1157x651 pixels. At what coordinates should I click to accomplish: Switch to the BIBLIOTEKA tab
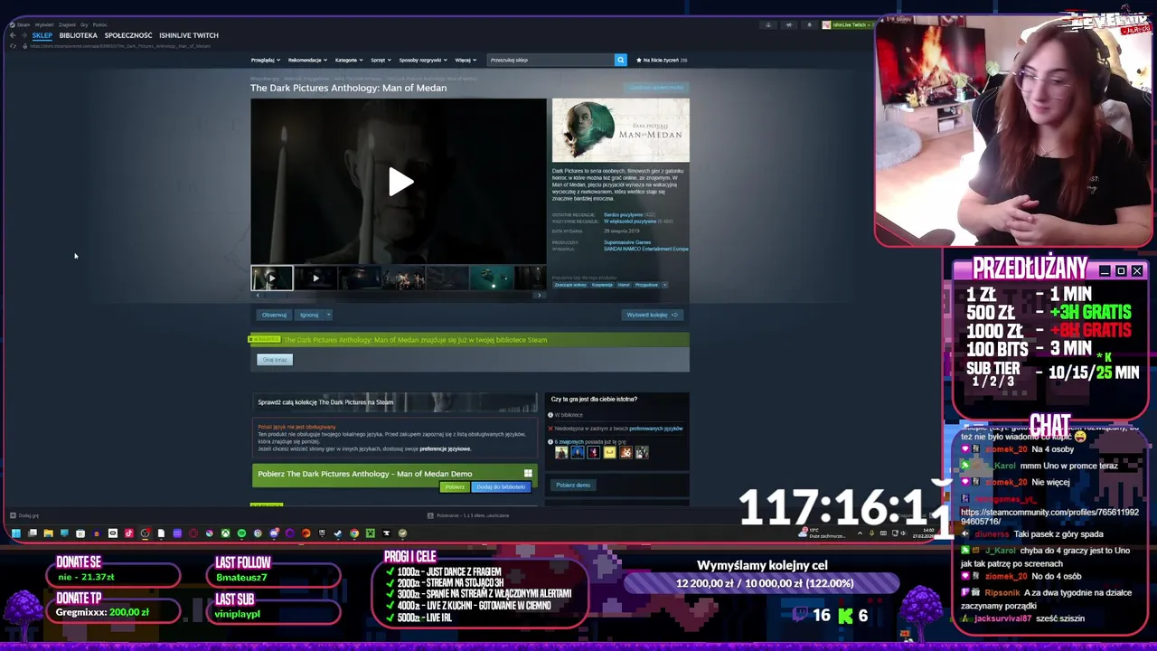pyautogui.click(x=78, y=35)
